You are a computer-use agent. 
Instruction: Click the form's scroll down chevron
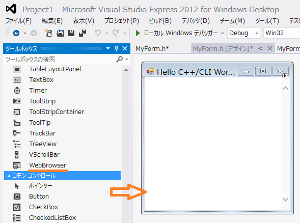285,199
